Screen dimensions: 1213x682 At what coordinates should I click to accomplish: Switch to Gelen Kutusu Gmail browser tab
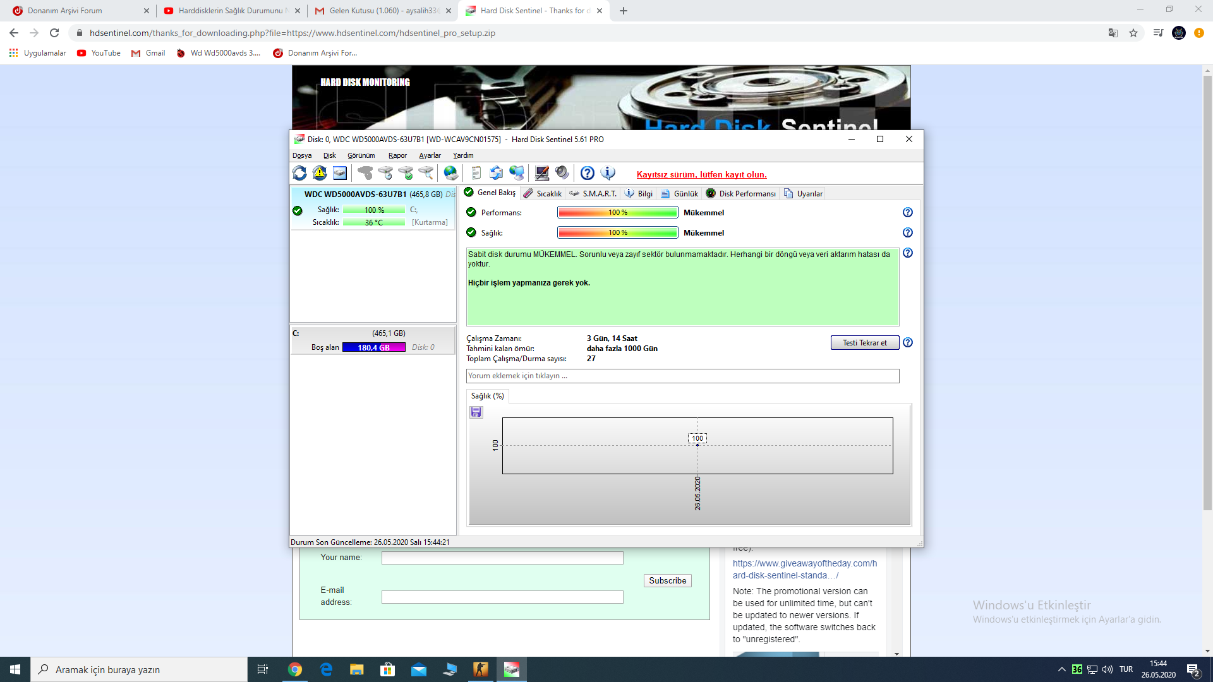click(383, 11)
